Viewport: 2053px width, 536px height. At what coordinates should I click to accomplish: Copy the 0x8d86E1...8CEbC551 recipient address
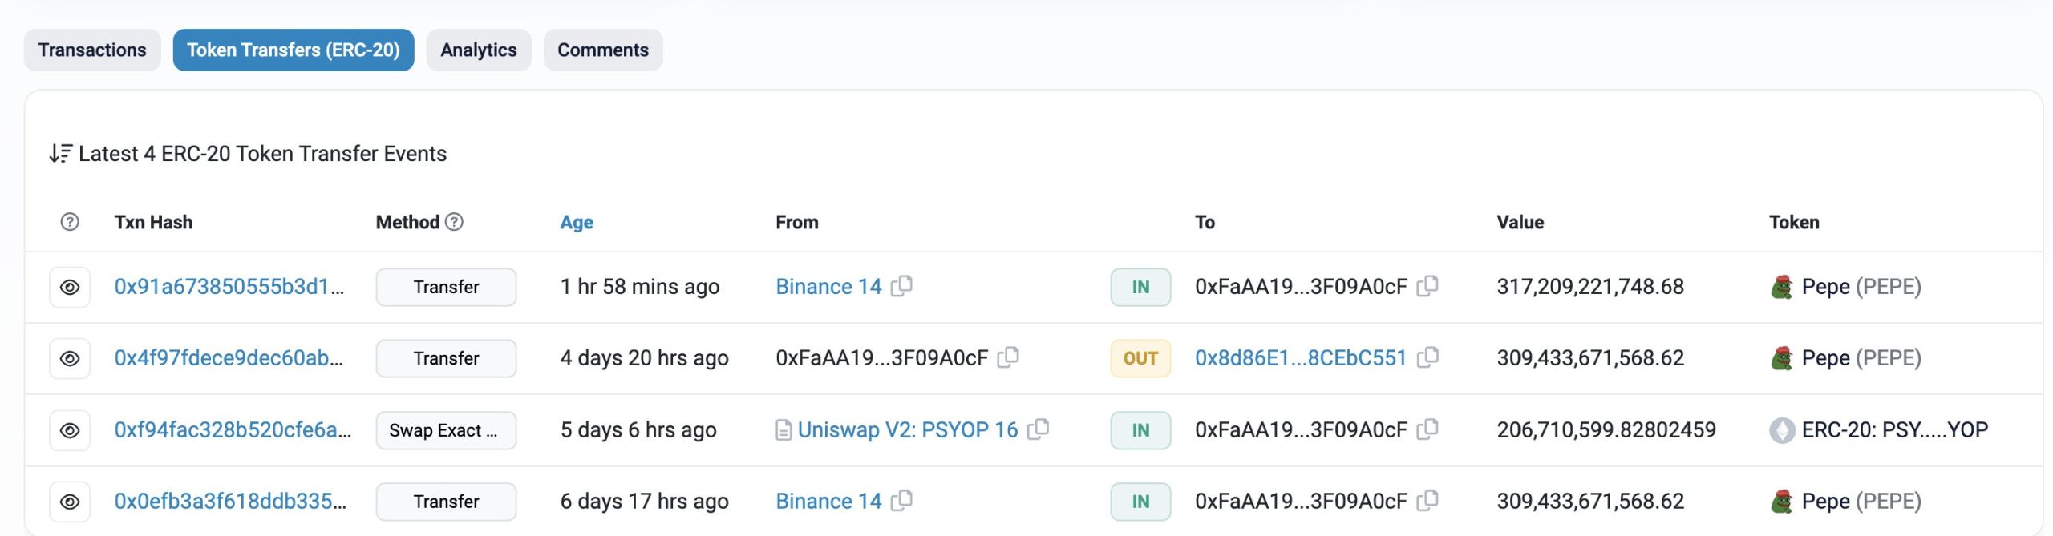1427,357
